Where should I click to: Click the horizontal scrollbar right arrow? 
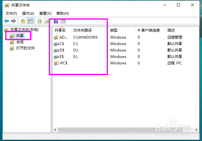196,130
